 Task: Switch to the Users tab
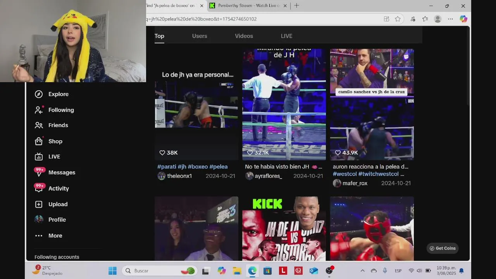click(200, 36)
